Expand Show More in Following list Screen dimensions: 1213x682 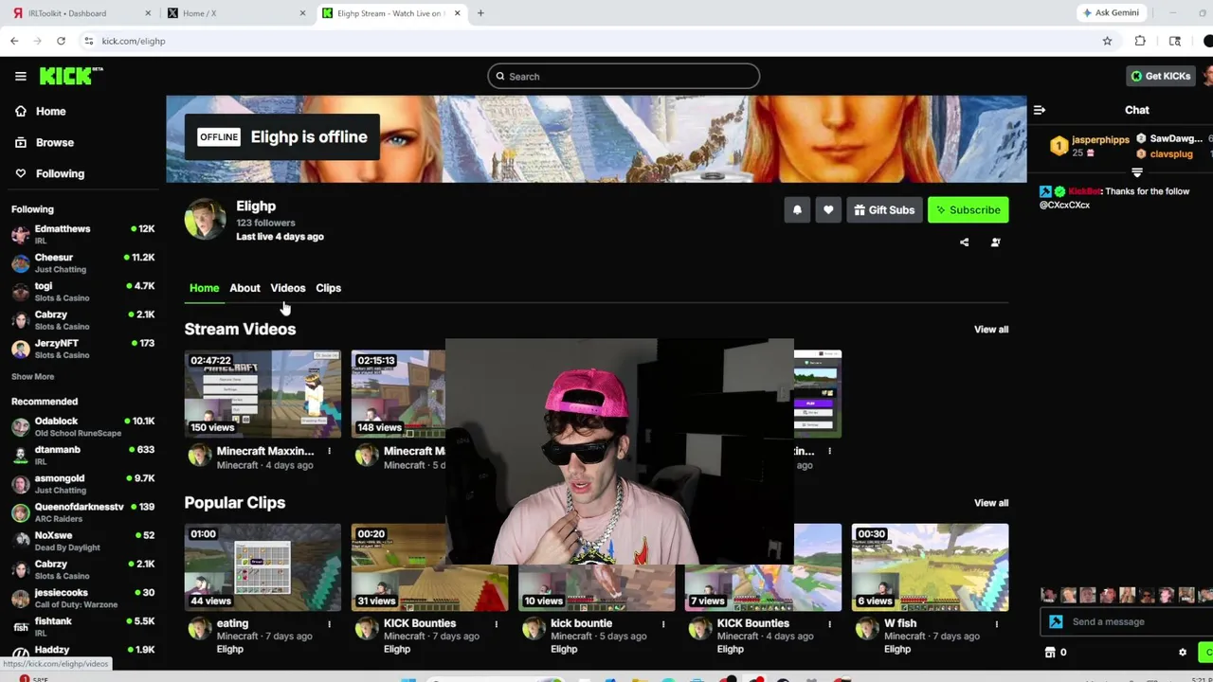32,377
